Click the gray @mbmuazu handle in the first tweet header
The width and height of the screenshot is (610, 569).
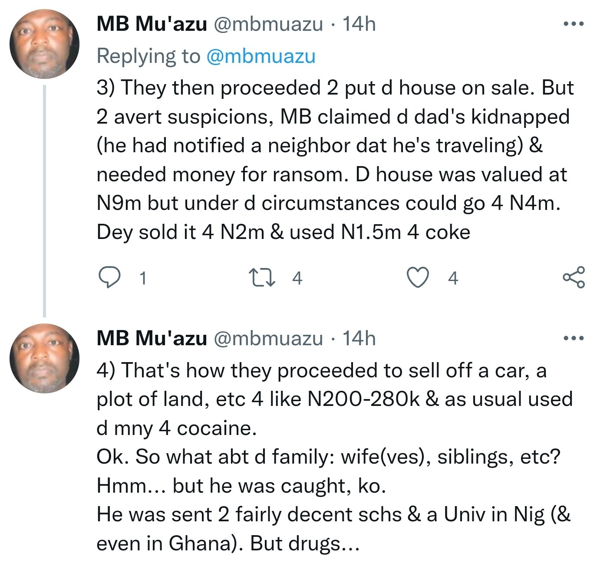267,24
